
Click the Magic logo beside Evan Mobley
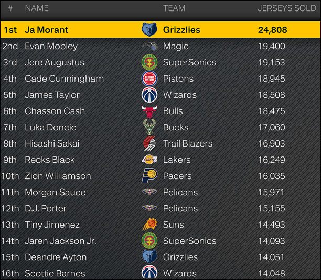click(x=149, y=46)
